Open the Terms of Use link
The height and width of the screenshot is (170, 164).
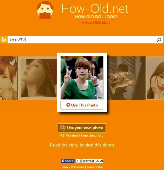coord(94,167)
